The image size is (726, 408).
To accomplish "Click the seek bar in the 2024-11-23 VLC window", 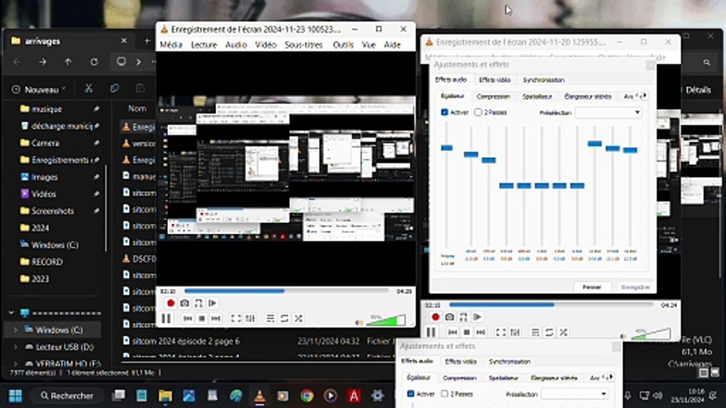I will pos(286,291).
